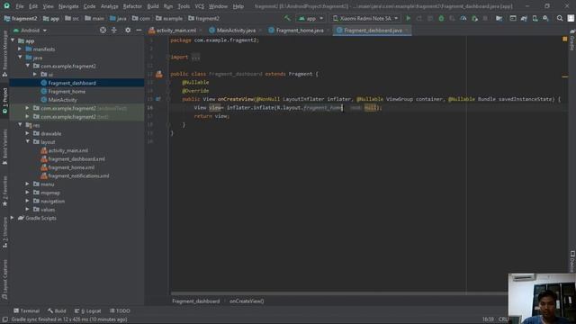Open Project panel gear settings
576x324 pixels.
pos(128,30)
